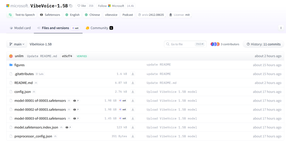Open the License: mit tag
The height and width of the screenshot is (145, 286).
click(180, 15)
